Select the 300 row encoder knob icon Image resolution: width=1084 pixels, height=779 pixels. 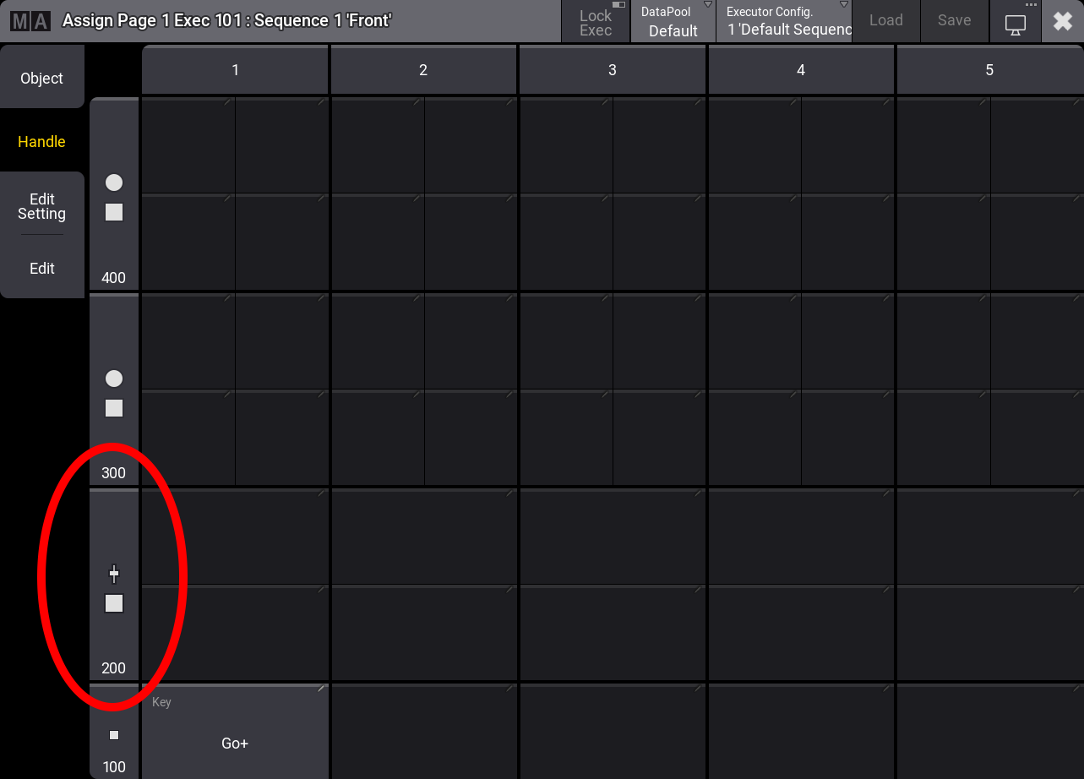(x=114, y=379)
